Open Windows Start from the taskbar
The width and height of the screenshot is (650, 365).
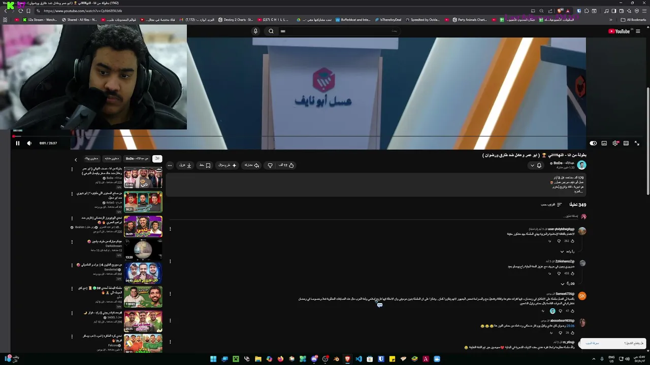pyautogui.click(x=213, y=359)
